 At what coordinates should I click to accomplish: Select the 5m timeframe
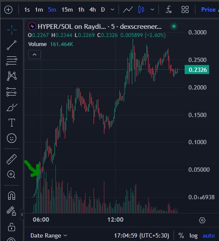click(x=52, y=10)
